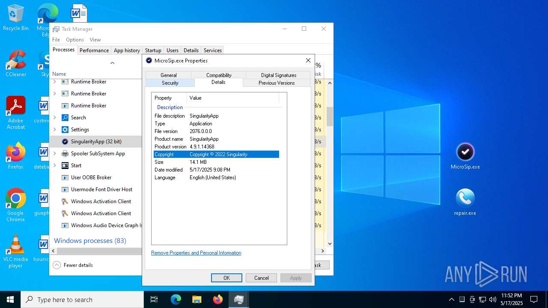Launch CCleaner from the desktop
The width and height of the screenshot is (548, 308).
(16, 64)
